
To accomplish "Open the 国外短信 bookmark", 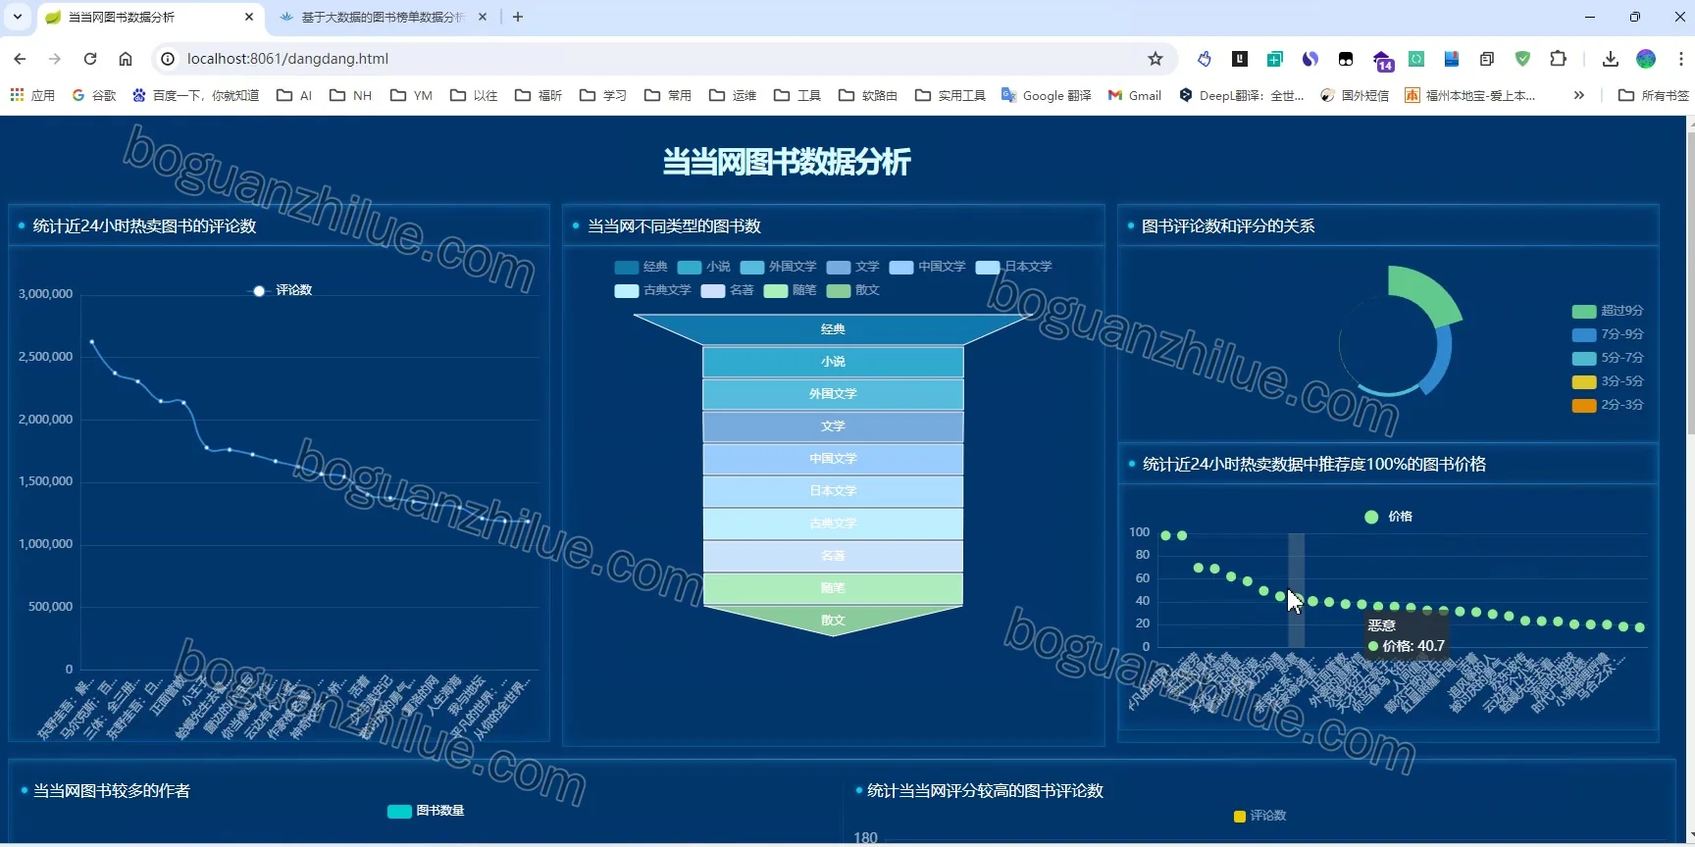I will coord(1355,95).
